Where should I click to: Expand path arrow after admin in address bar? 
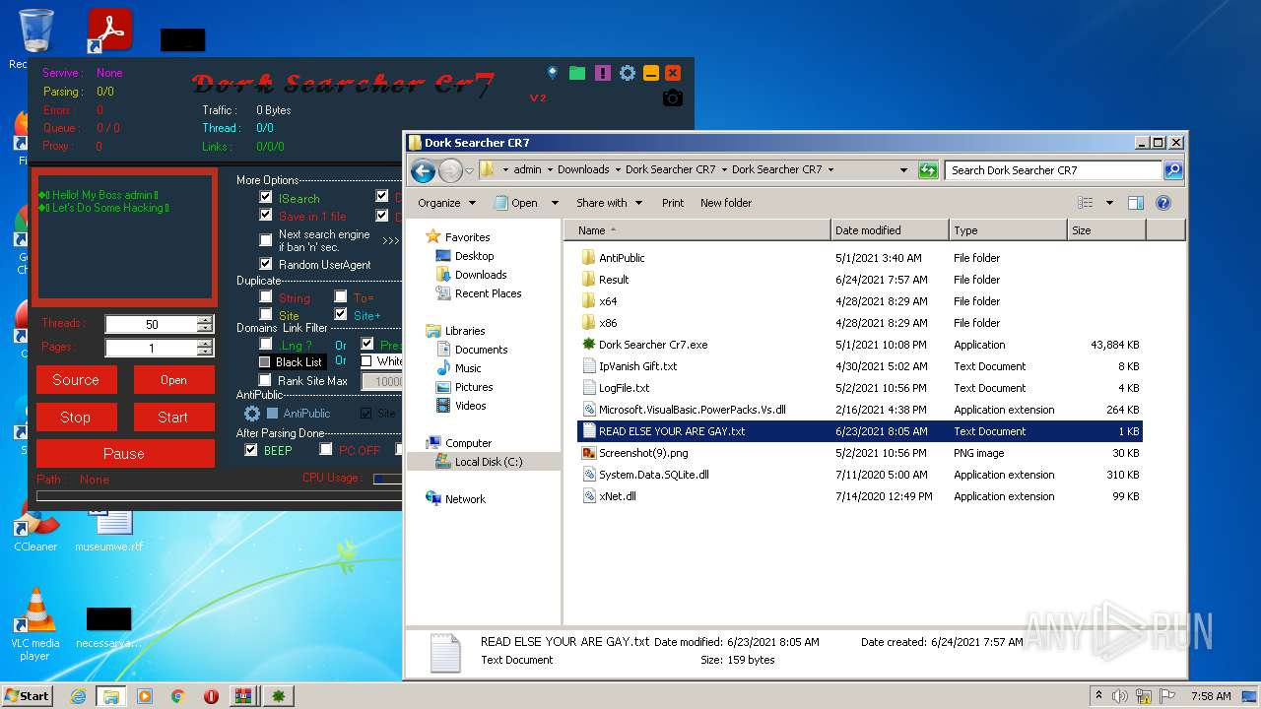point(550,170)
